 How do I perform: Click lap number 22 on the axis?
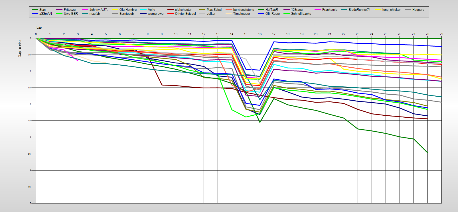tap(344, 34)
